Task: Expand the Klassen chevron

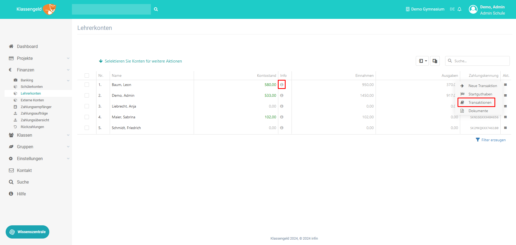Action: [68, 135]
